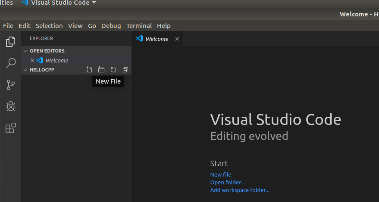Collapse all folders in HELLOCPP explorer
Screen dimensions: 379x202
pos(125,70)
